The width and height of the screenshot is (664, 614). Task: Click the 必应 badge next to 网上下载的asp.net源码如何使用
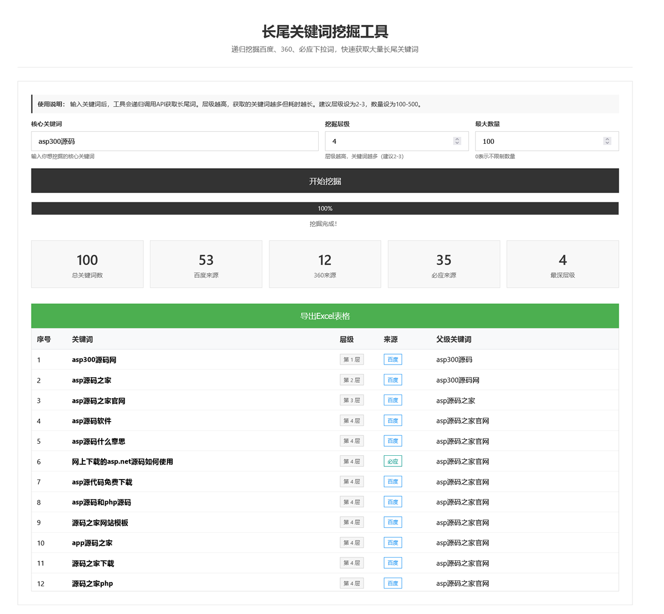point(393,461)
